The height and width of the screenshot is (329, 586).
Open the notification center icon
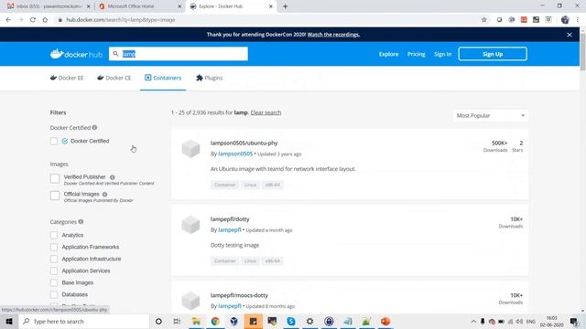pyautogui.click(x=574, y=321)
